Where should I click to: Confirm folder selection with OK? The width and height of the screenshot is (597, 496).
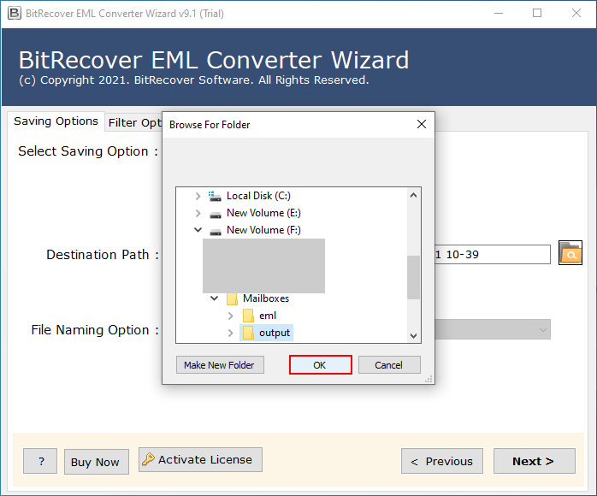pyautogui.click(x=320, y=365)
